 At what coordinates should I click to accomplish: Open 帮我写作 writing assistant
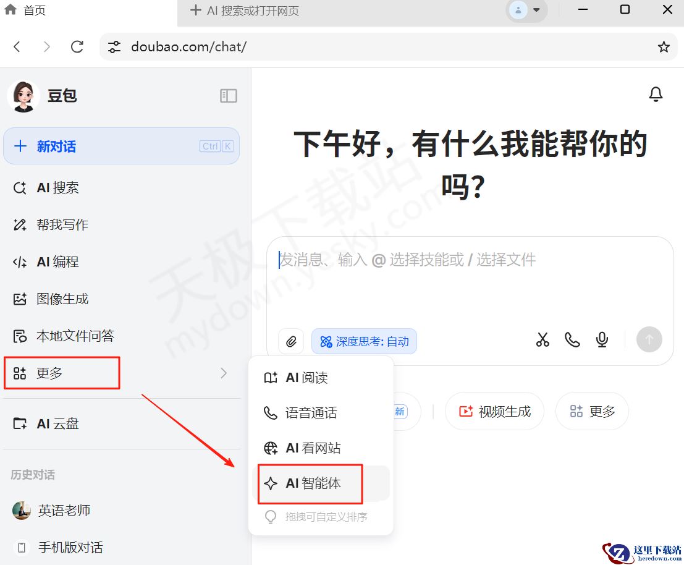(x=121, y=224)
